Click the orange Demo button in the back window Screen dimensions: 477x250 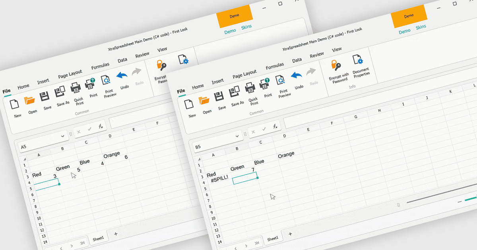234,16
